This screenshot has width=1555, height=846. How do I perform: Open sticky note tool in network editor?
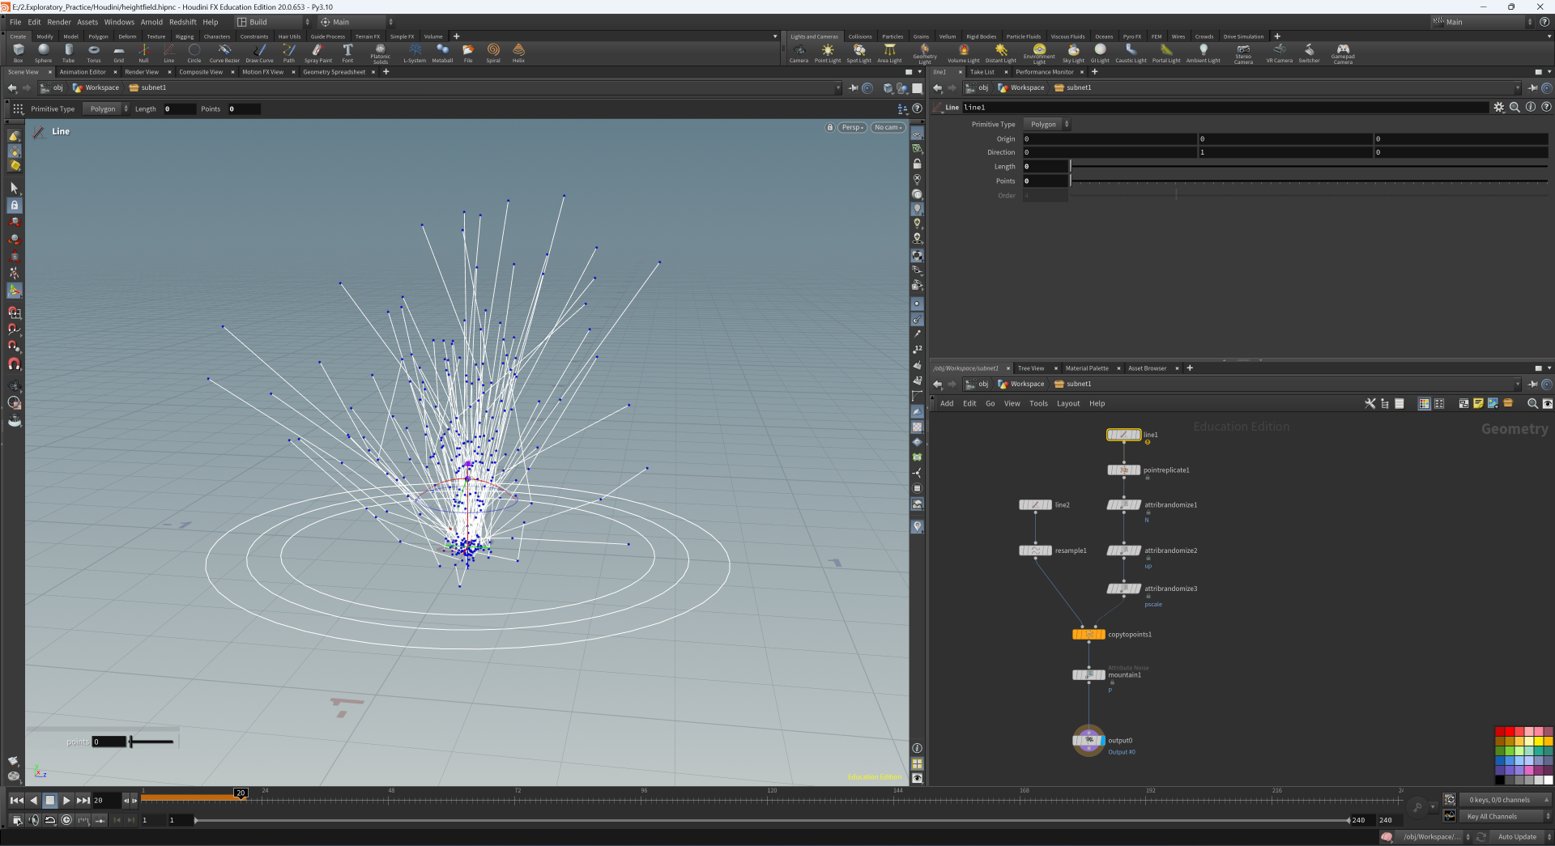(x=1478, y=403)
